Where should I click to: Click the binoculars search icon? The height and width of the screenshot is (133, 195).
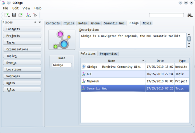190,15
